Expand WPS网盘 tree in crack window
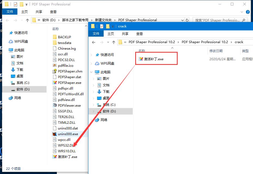This screenshot has width=253, height=174. click(x=91, y=64)
